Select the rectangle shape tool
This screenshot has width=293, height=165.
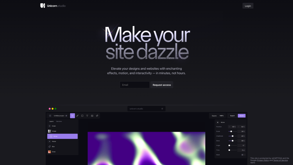[x=82, y=116]
